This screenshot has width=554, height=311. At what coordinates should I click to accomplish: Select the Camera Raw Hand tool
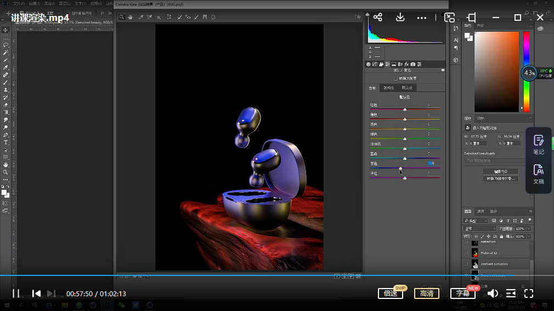pyautogui.click(x=131, y=17)
